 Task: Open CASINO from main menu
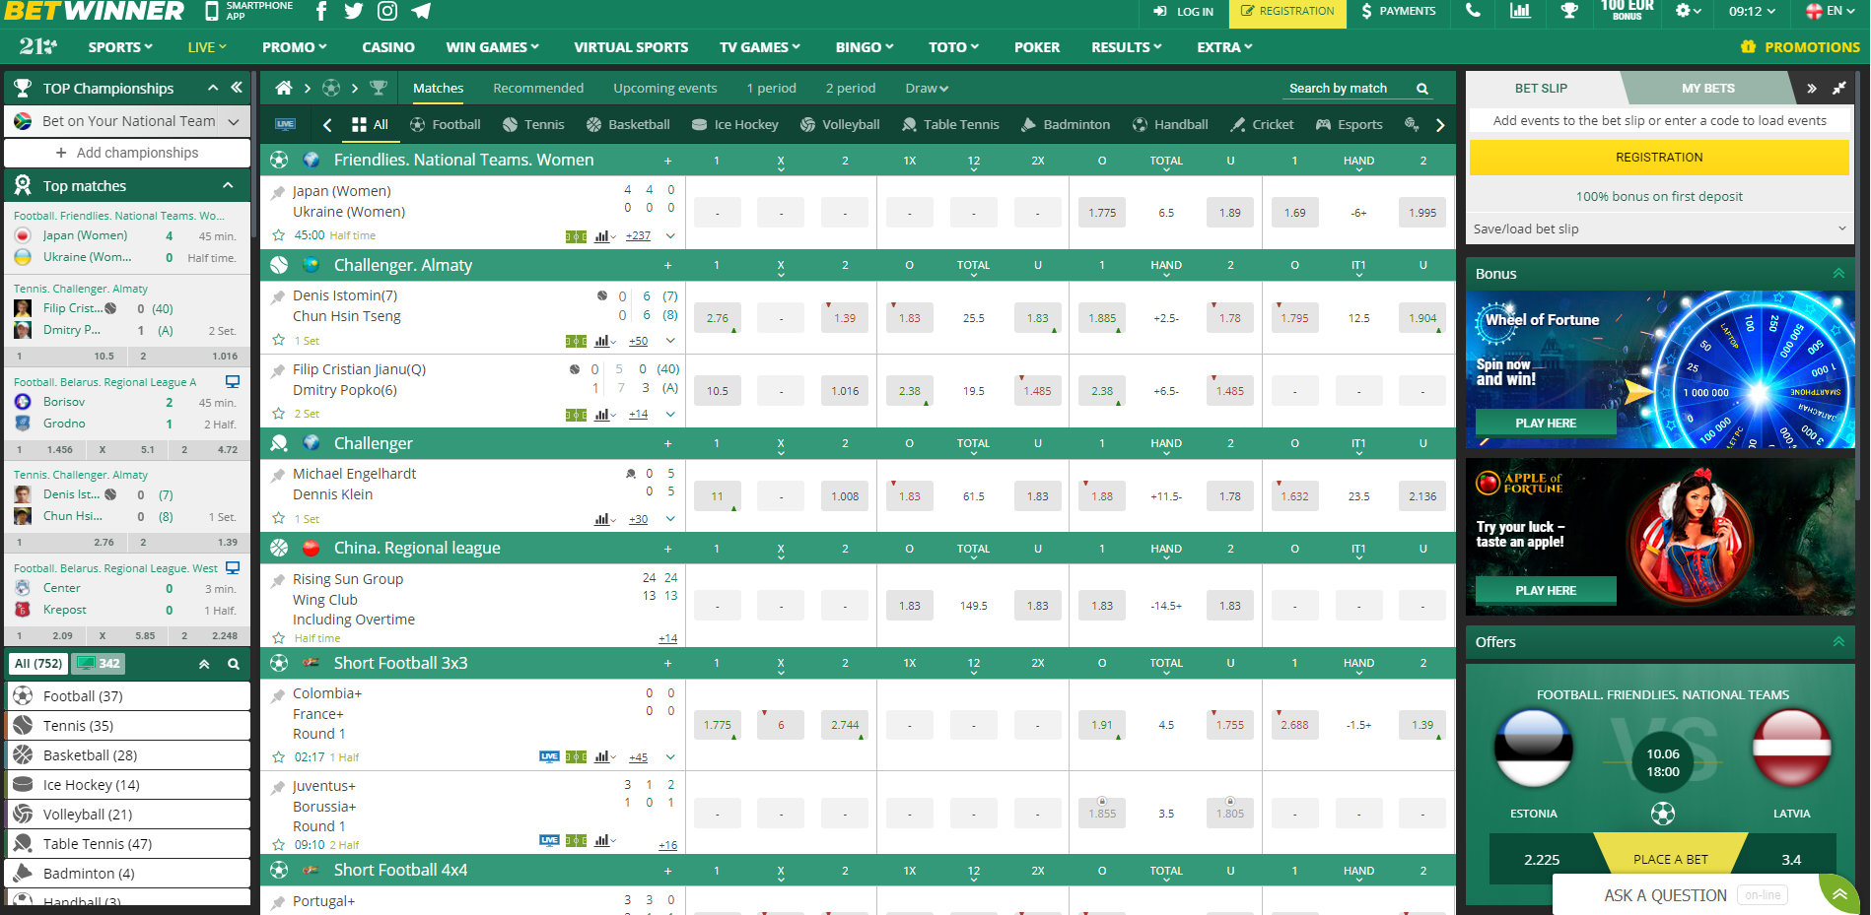coord(388,47)
